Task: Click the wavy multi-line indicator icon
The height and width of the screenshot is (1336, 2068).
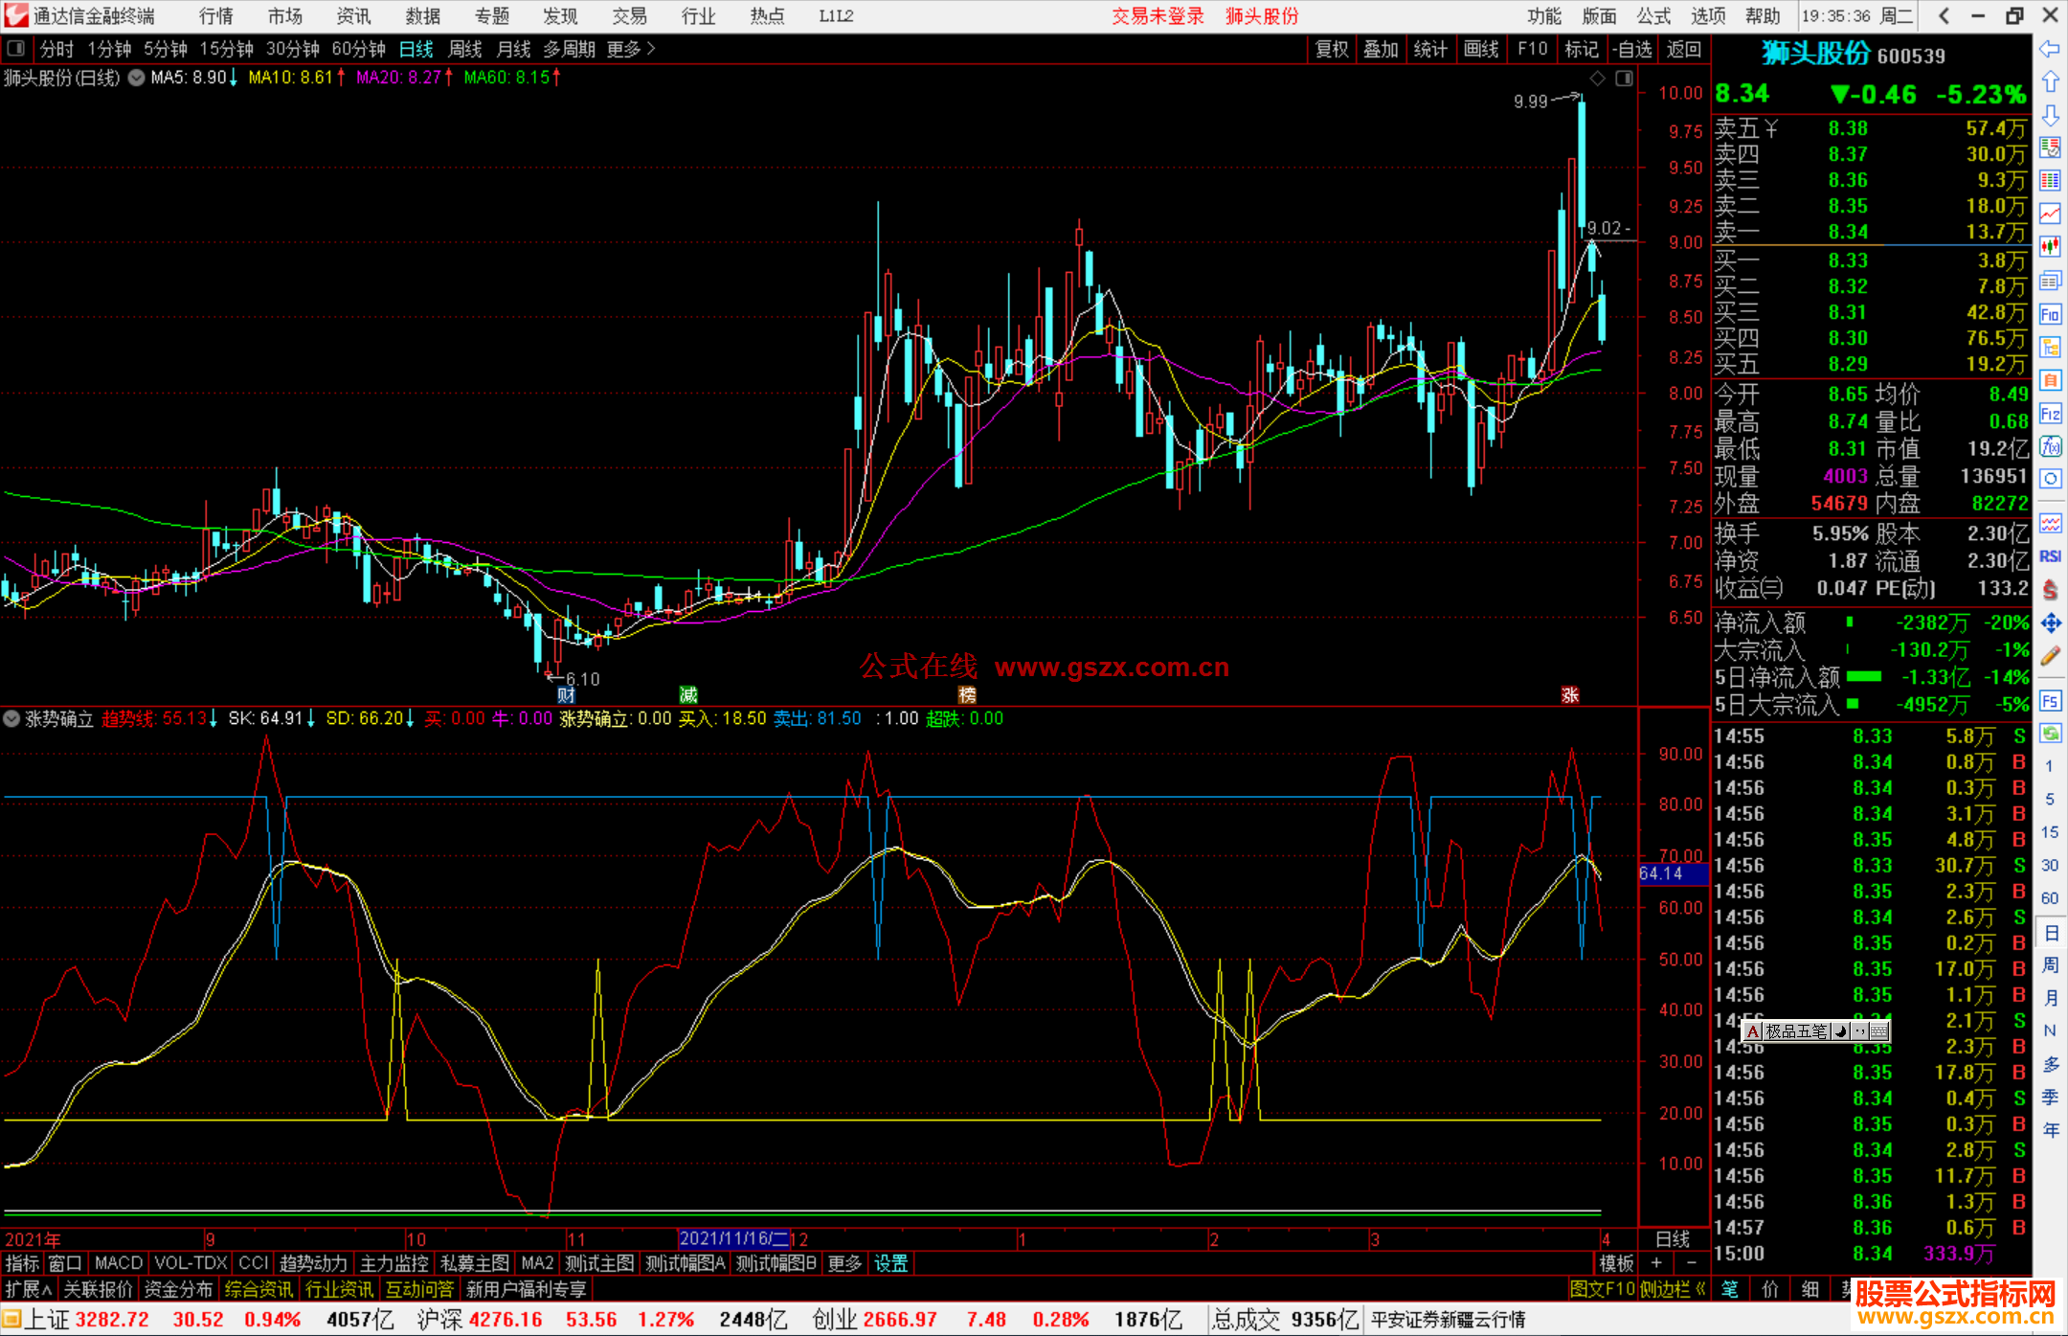Action: click(x=2050, y=523)
